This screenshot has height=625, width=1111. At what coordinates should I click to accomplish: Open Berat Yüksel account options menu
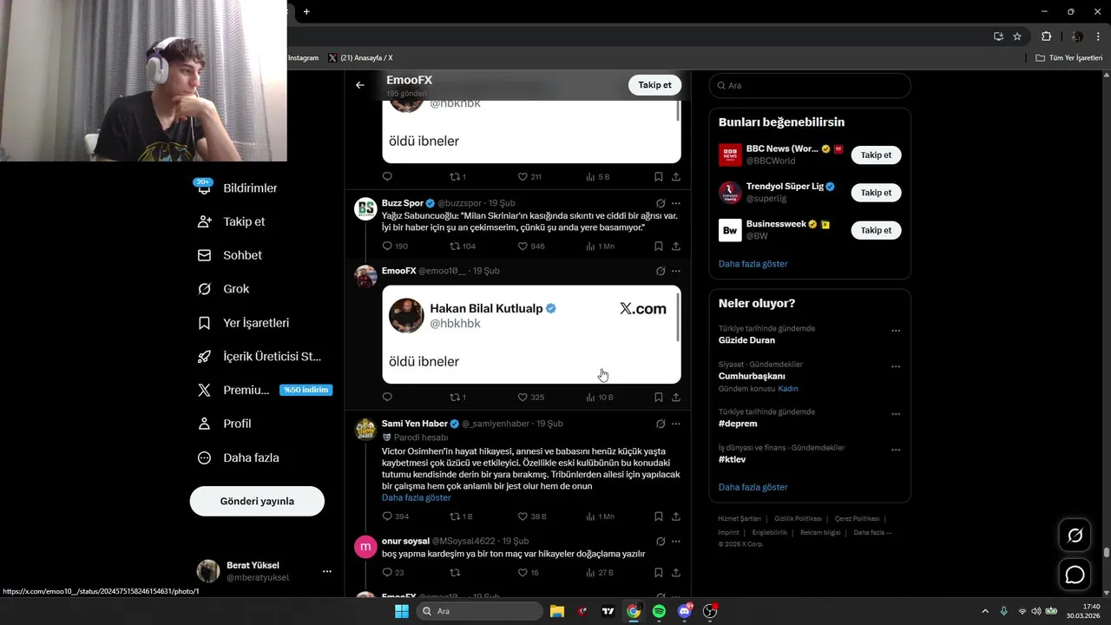pos(326,571)
